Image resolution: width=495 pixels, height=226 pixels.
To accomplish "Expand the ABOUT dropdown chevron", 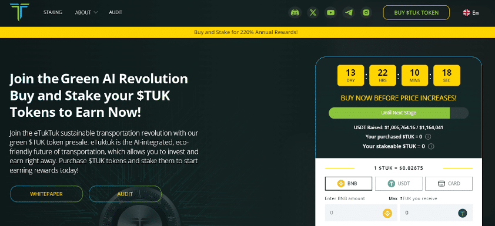I will pyautogui.click(x=96, y=12).
